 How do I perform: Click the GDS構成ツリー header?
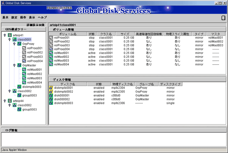coord(24,29)
